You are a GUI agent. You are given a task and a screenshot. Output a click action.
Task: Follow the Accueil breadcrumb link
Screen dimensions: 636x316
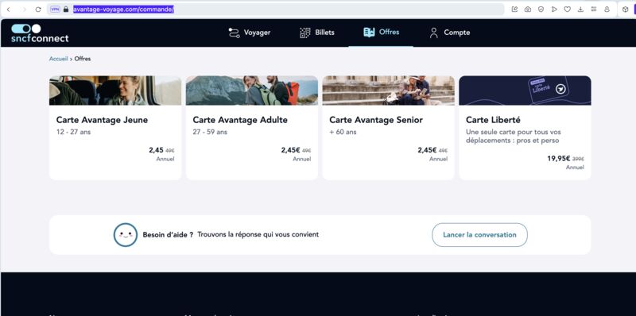pos(58,59)
